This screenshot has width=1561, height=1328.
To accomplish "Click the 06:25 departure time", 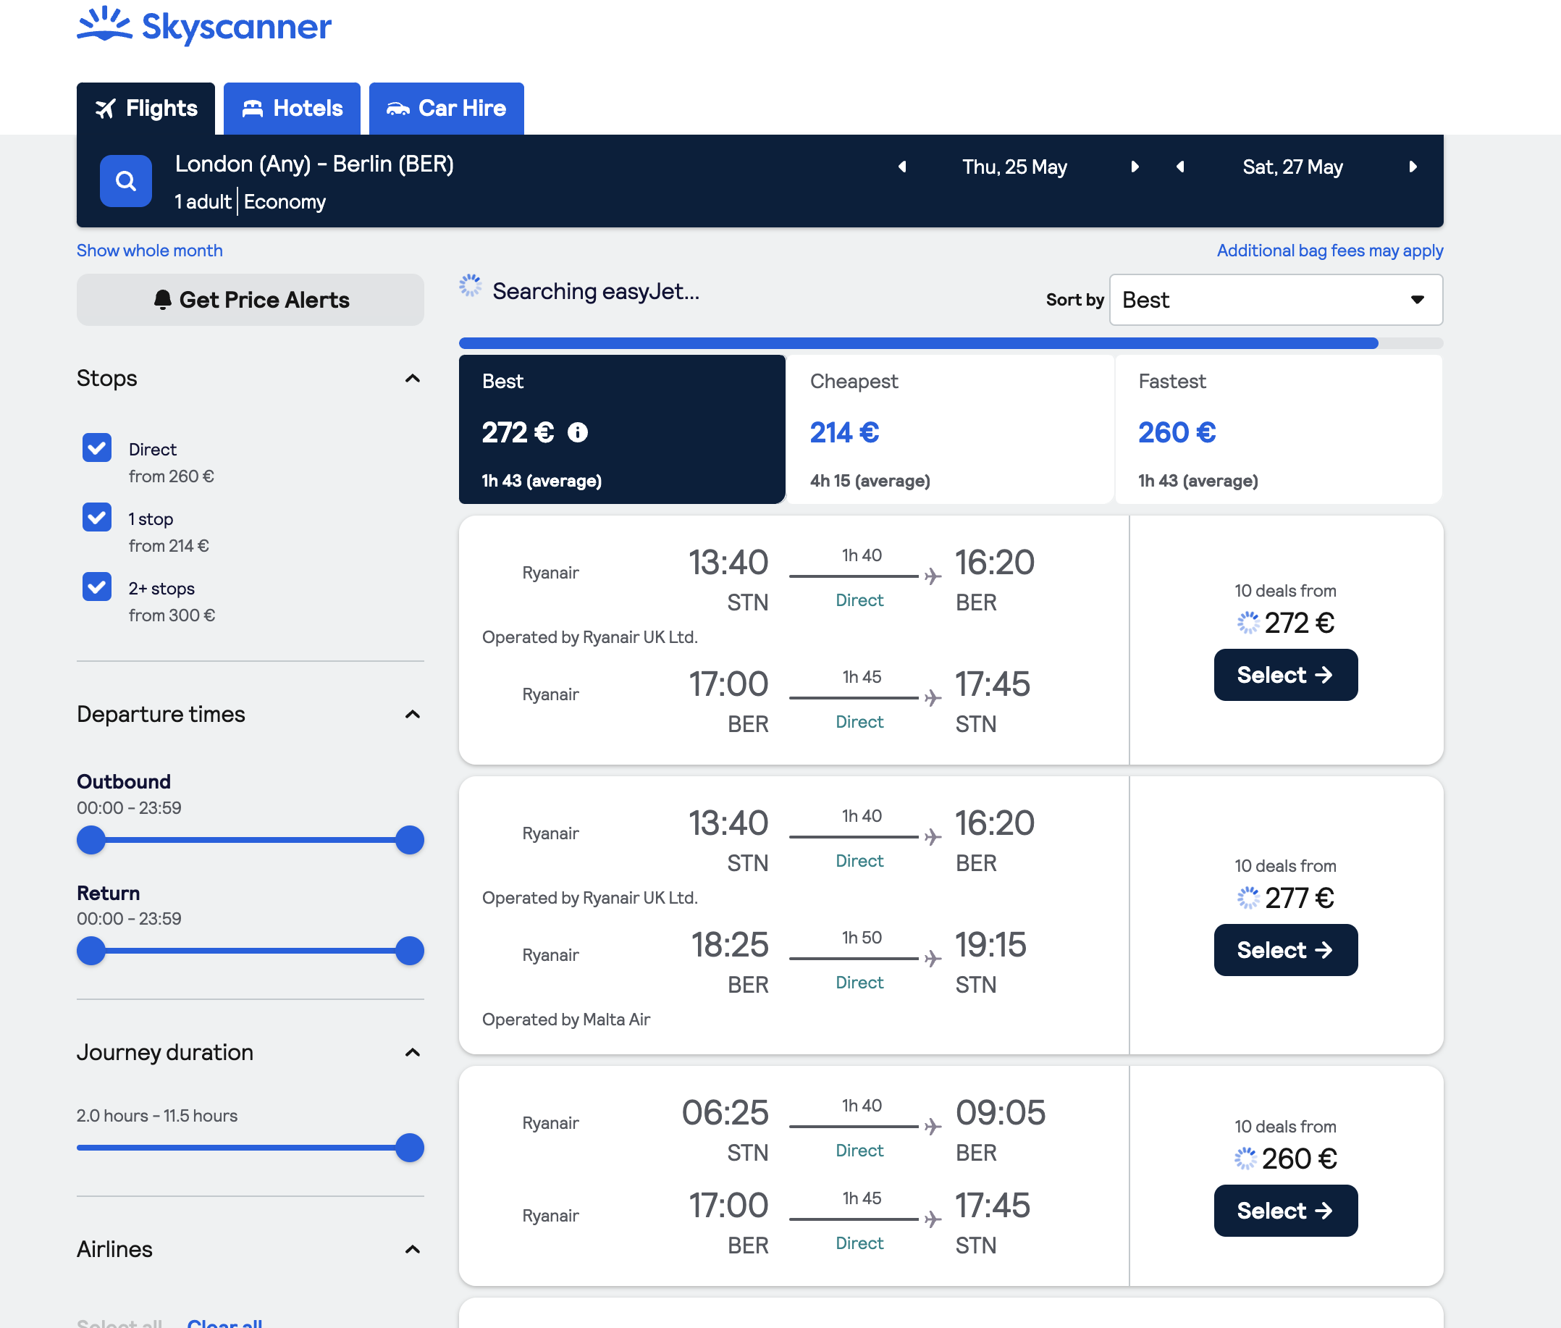I will click(x=725, y=1113).
